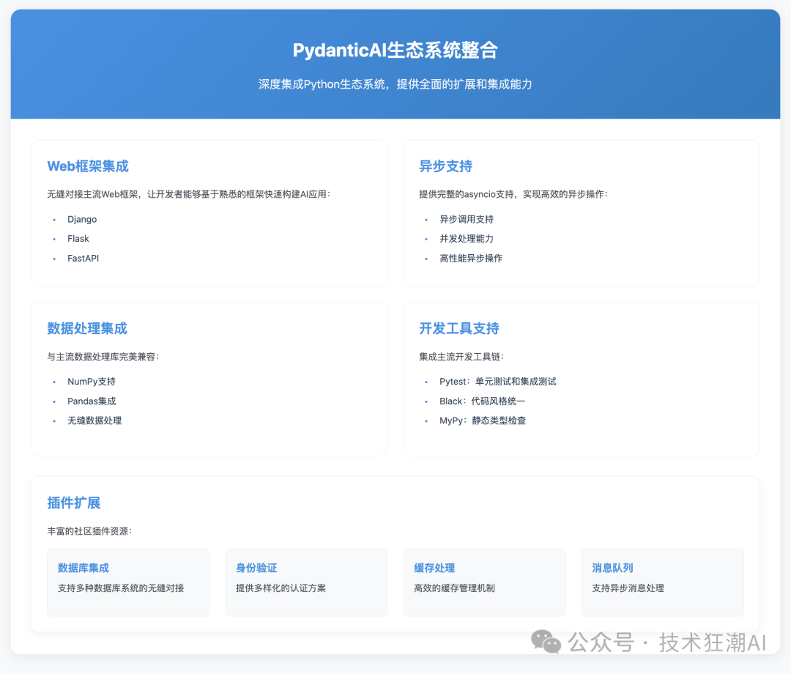The width and height of the screenshot is (791, 674).
Task: Select the 缓存处理 plugin card
Action: click(484, 582)
